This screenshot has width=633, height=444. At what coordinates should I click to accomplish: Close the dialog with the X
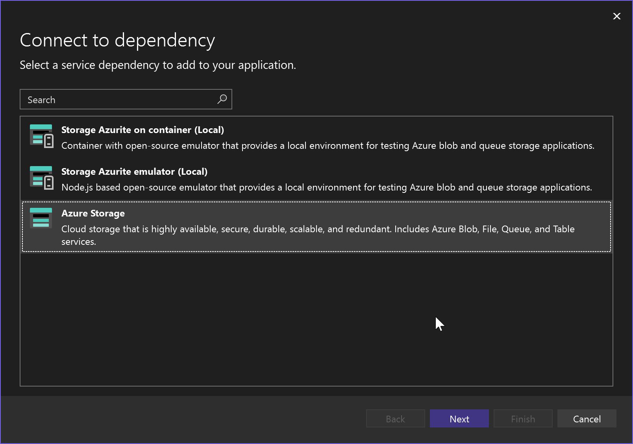pos(616,16)
